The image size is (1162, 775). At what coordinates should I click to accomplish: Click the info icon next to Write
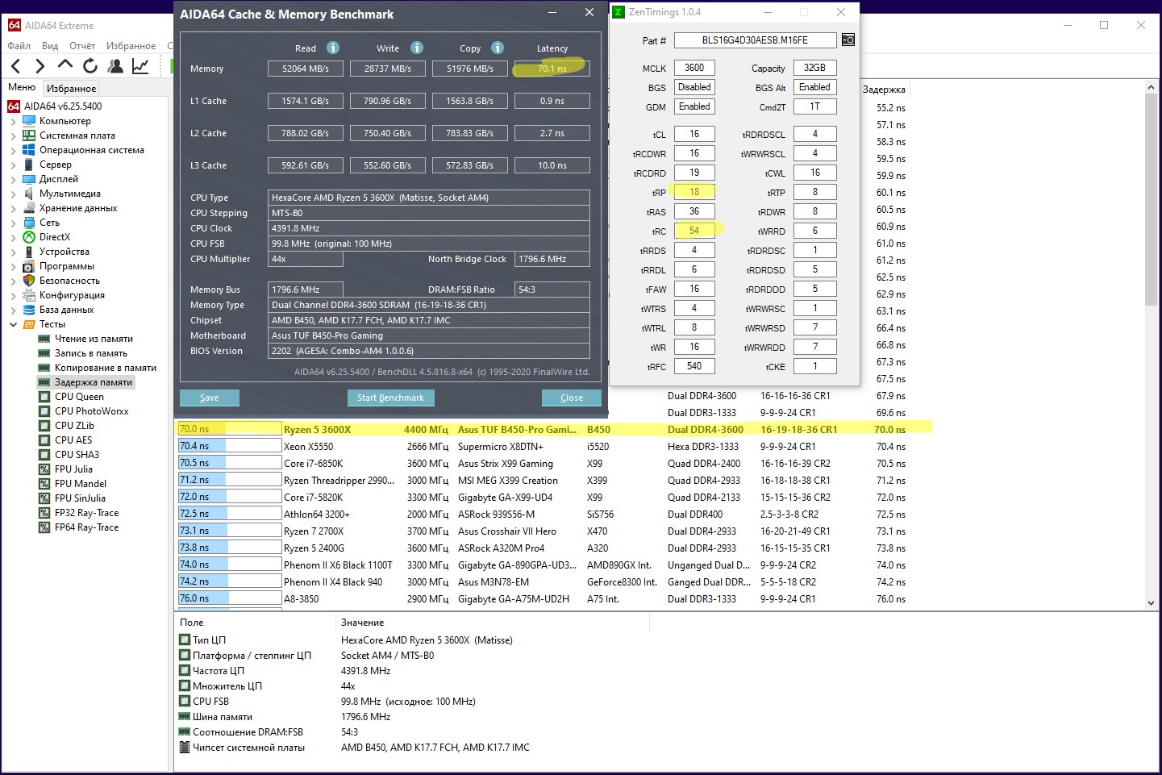coord(417,48)
